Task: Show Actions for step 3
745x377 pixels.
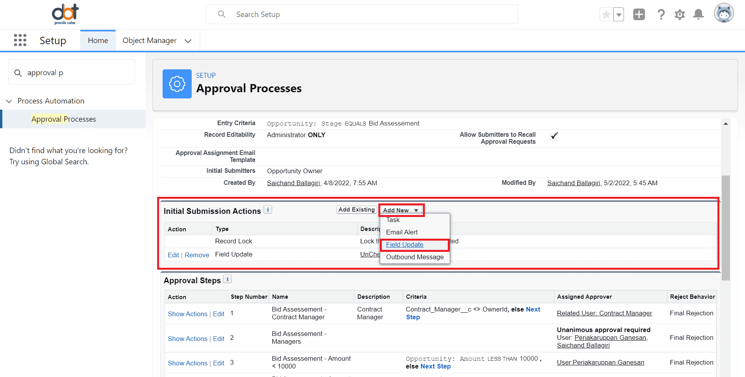Action: tap(187, 363)
